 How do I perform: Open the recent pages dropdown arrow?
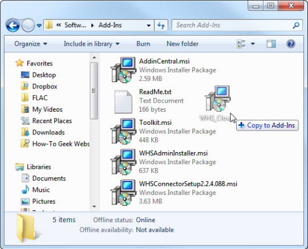click(x=39, y=26)
